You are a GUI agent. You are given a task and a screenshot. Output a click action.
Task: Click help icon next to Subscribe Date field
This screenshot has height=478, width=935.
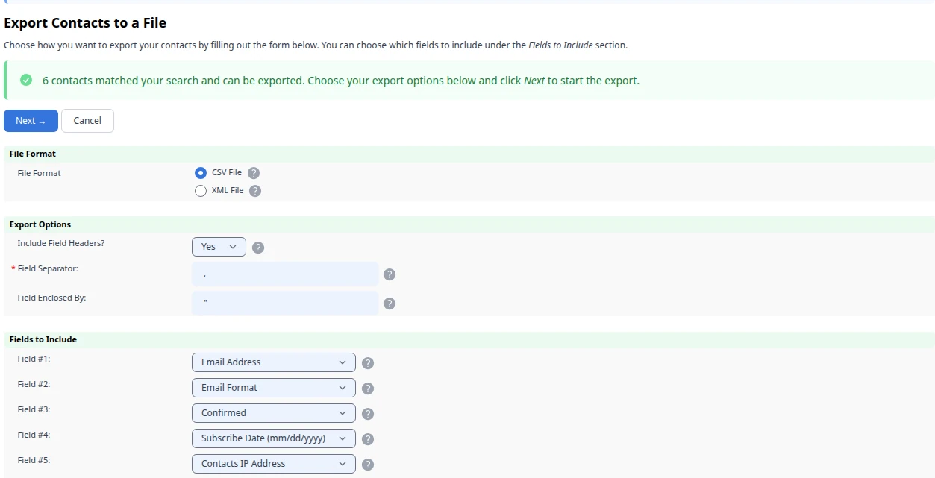tap(368, 439)
